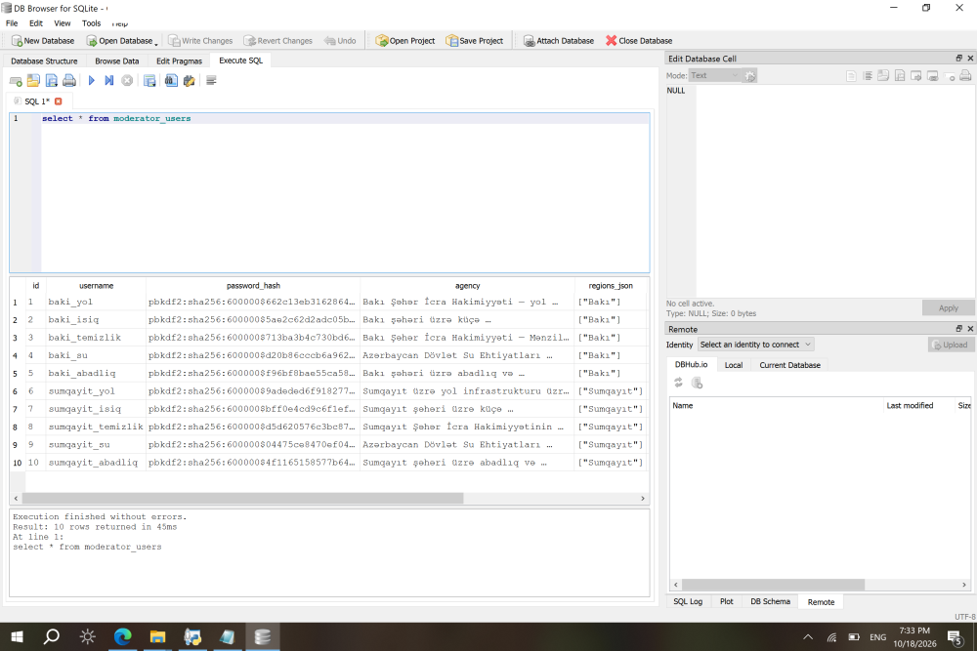Viewport: 977px width, 651px height.
Task: Close the current database
Action: (639, 41)
